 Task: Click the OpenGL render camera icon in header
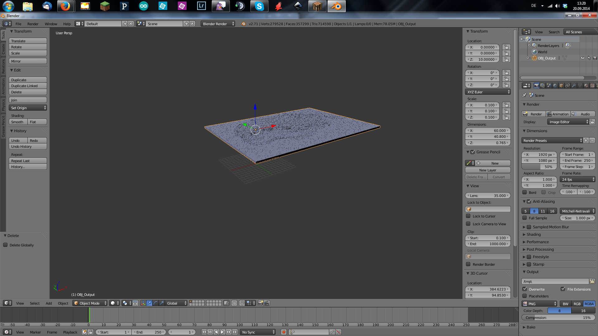tap(260, 303)
